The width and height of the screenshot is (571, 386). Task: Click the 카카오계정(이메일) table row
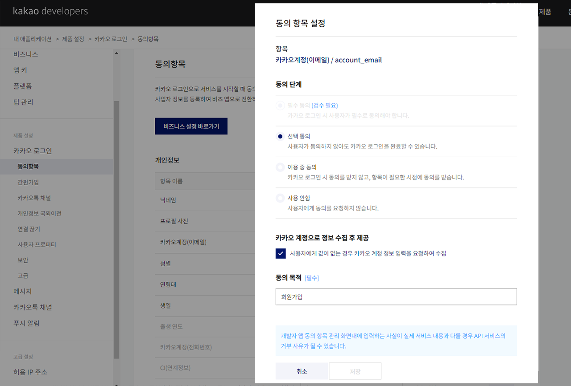[205, 243]
